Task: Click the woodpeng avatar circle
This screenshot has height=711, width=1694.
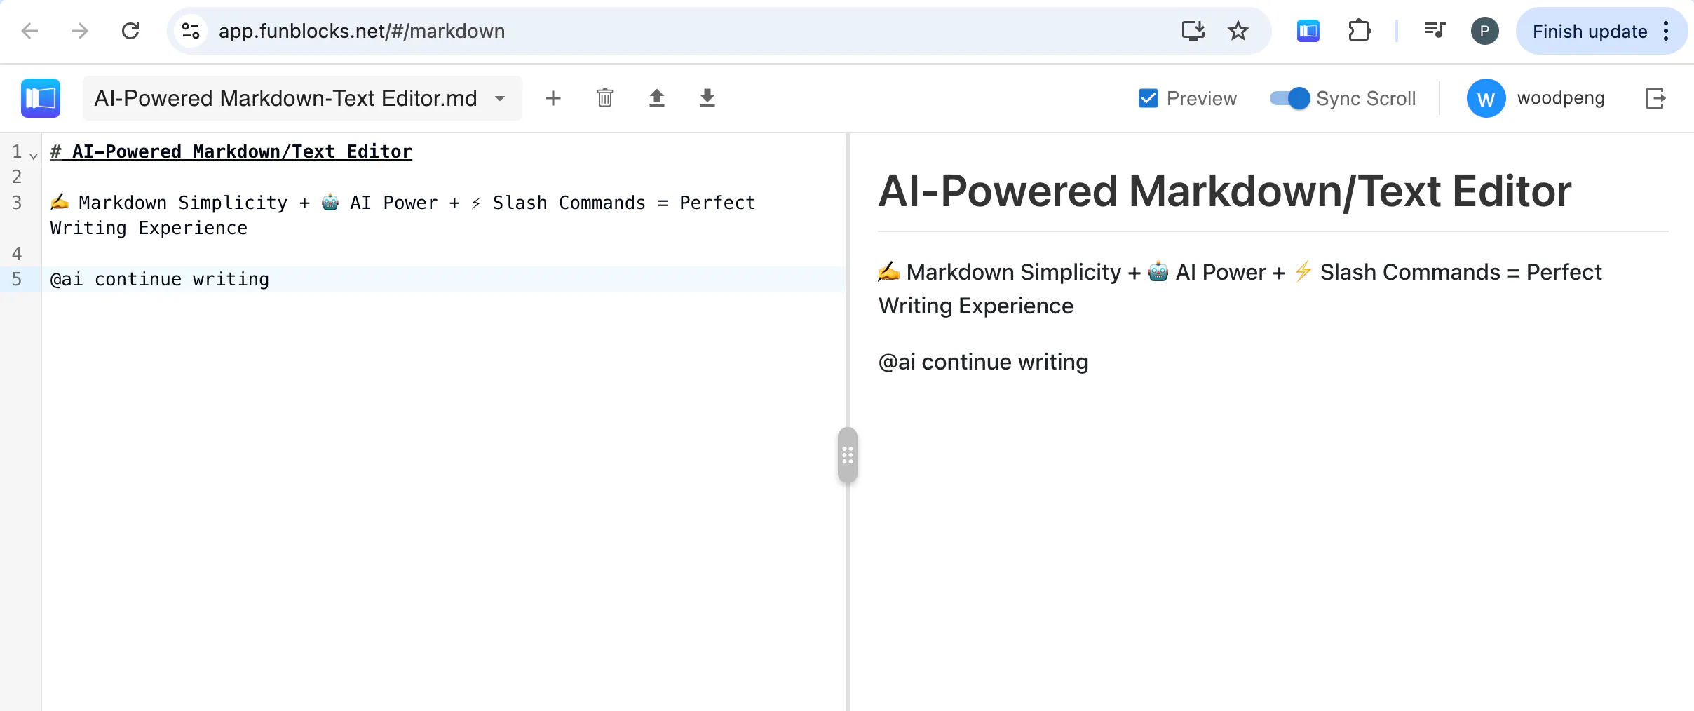Action: (x=1486, y=98)
